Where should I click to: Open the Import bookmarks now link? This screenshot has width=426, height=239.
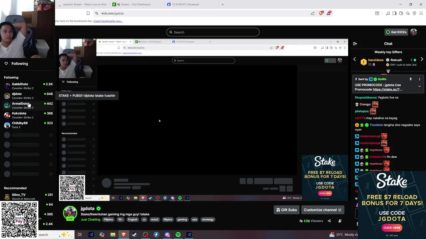point(108,21)
